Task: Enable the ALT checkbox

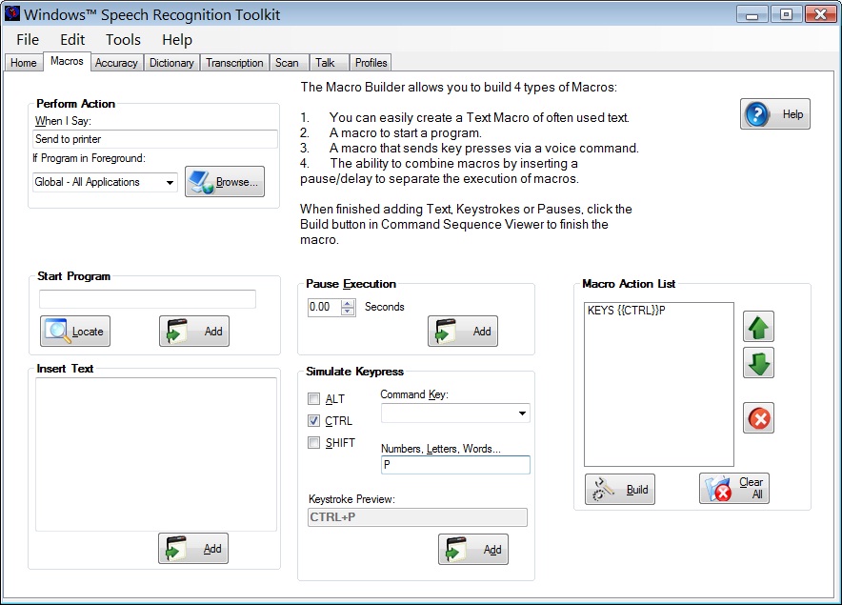Action: (x=313, y=398)
